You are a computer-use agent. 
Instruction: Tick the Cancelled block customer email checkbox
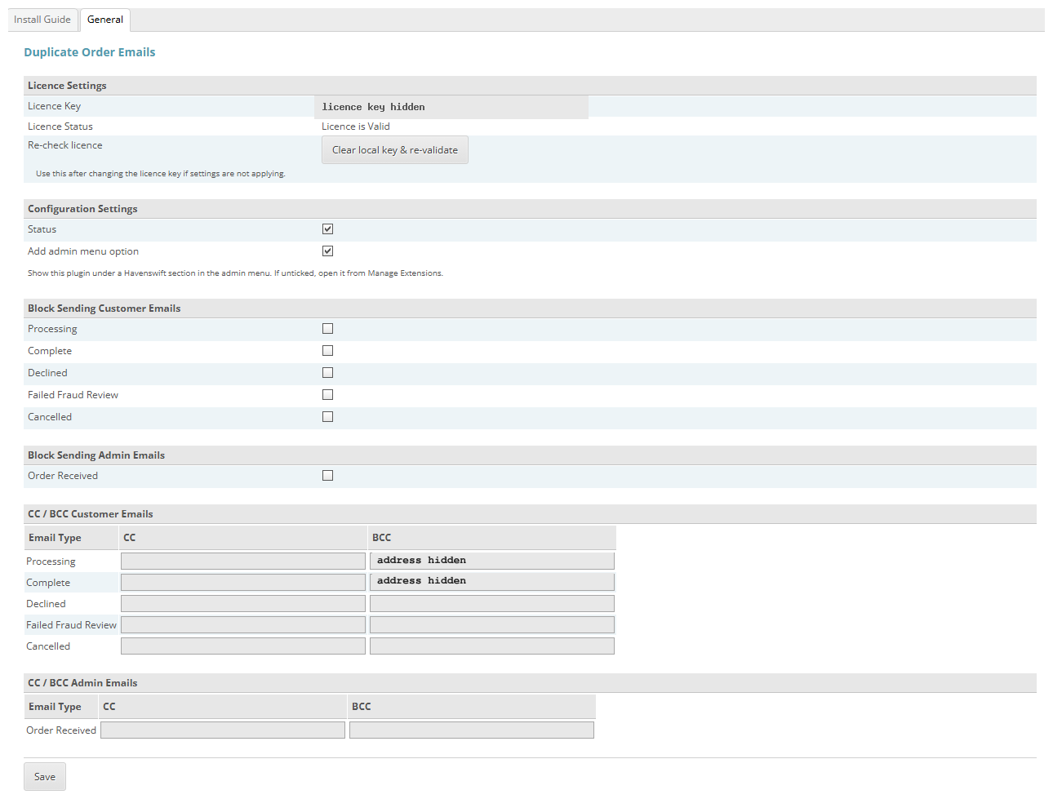(327, 417)
